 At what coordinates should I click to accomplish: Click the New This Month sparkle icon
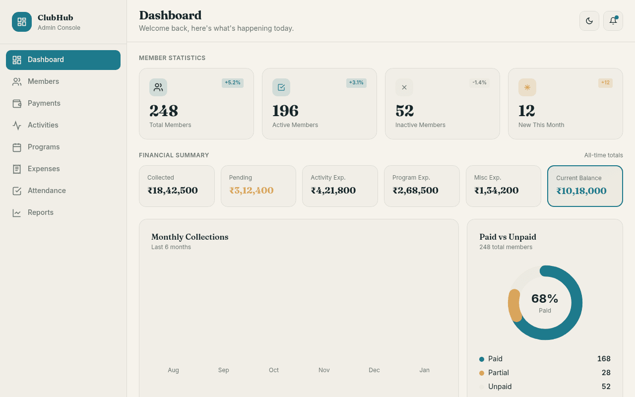tap(527, 87)
